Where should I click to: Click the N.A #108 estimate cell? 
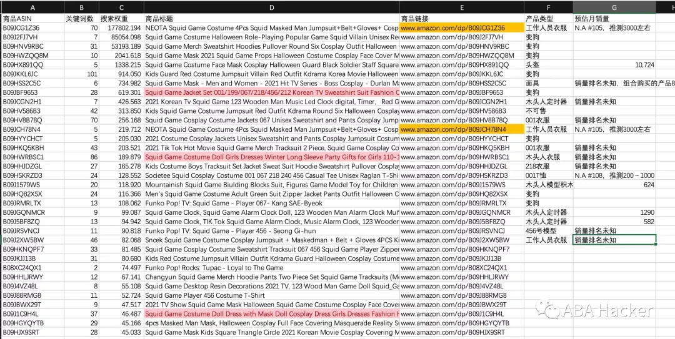[614, 175]
